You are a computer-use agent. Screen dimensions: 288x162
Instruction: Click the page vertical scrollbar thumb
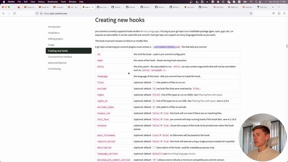(x=287, y=46)
